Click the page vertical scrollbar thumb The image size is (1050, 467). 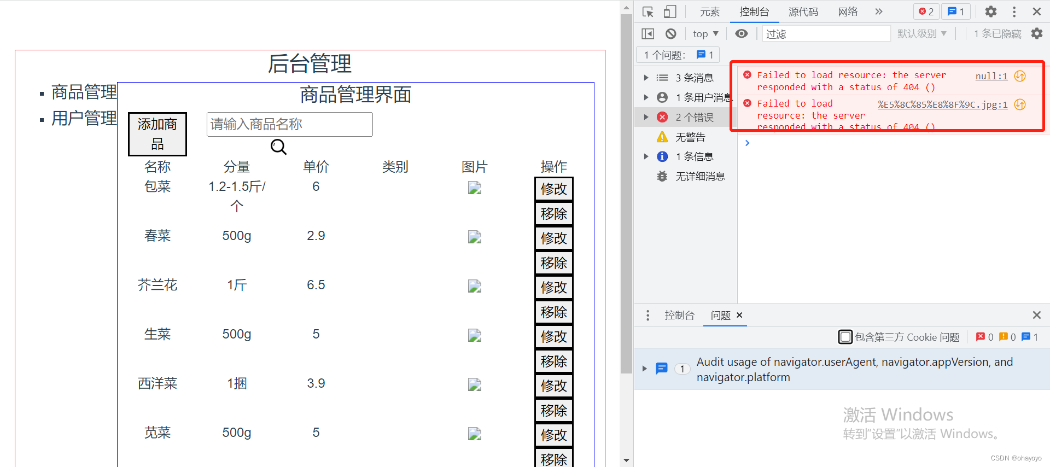point(626,194)
